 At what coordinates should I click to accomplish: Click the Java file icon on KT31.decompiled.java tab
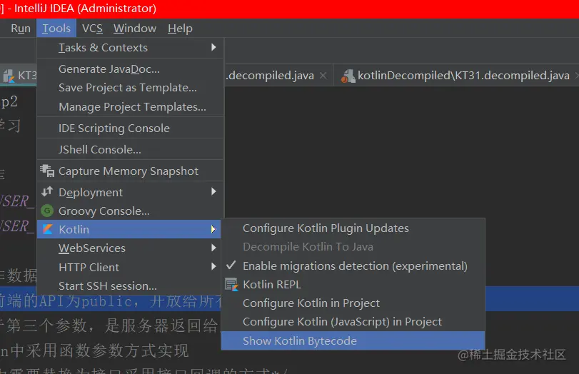348,76
